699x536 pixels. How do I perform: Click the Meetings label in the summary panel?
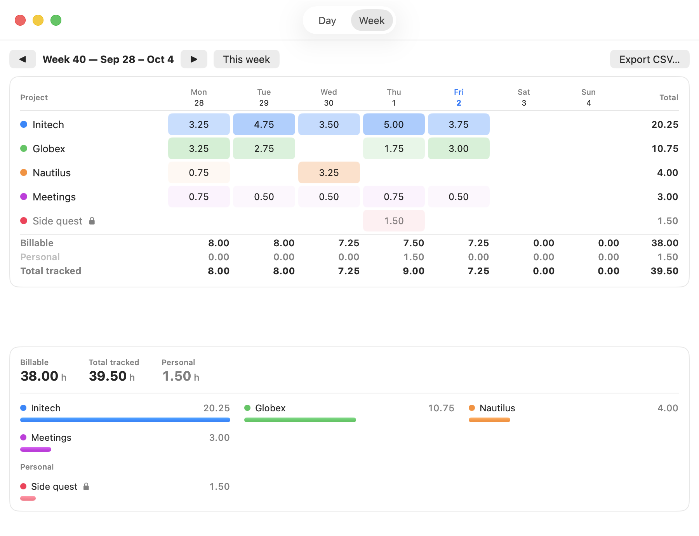coord(51,438)
